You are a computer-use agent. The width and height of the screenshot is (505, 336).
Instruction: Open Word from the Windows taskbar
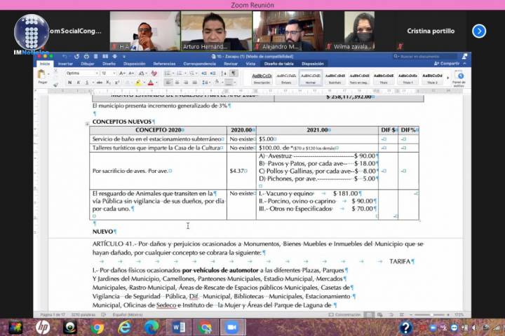(x=179, y=328)
